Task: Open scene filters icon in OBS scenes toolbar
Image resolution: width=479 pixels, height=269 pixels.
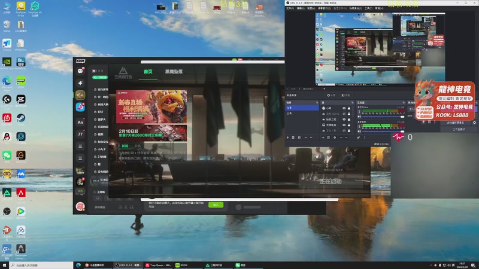Action: coord(299,137)
